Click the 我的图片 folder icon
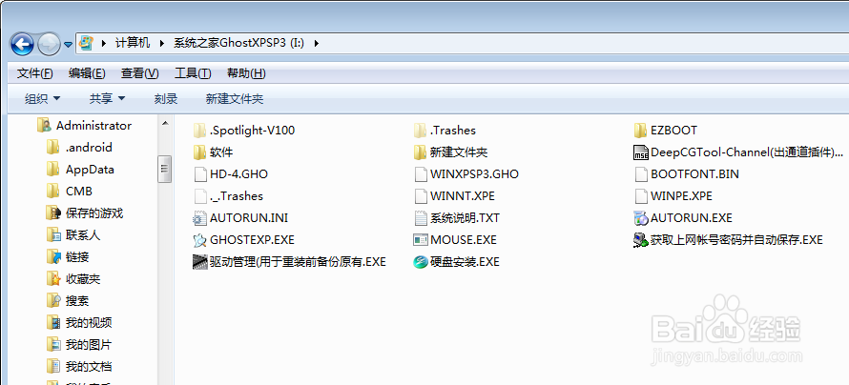 click(53, 344)
